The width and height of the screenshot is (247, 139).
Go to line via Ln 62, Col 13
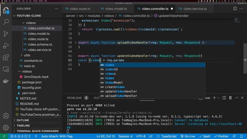coord(105,136)
